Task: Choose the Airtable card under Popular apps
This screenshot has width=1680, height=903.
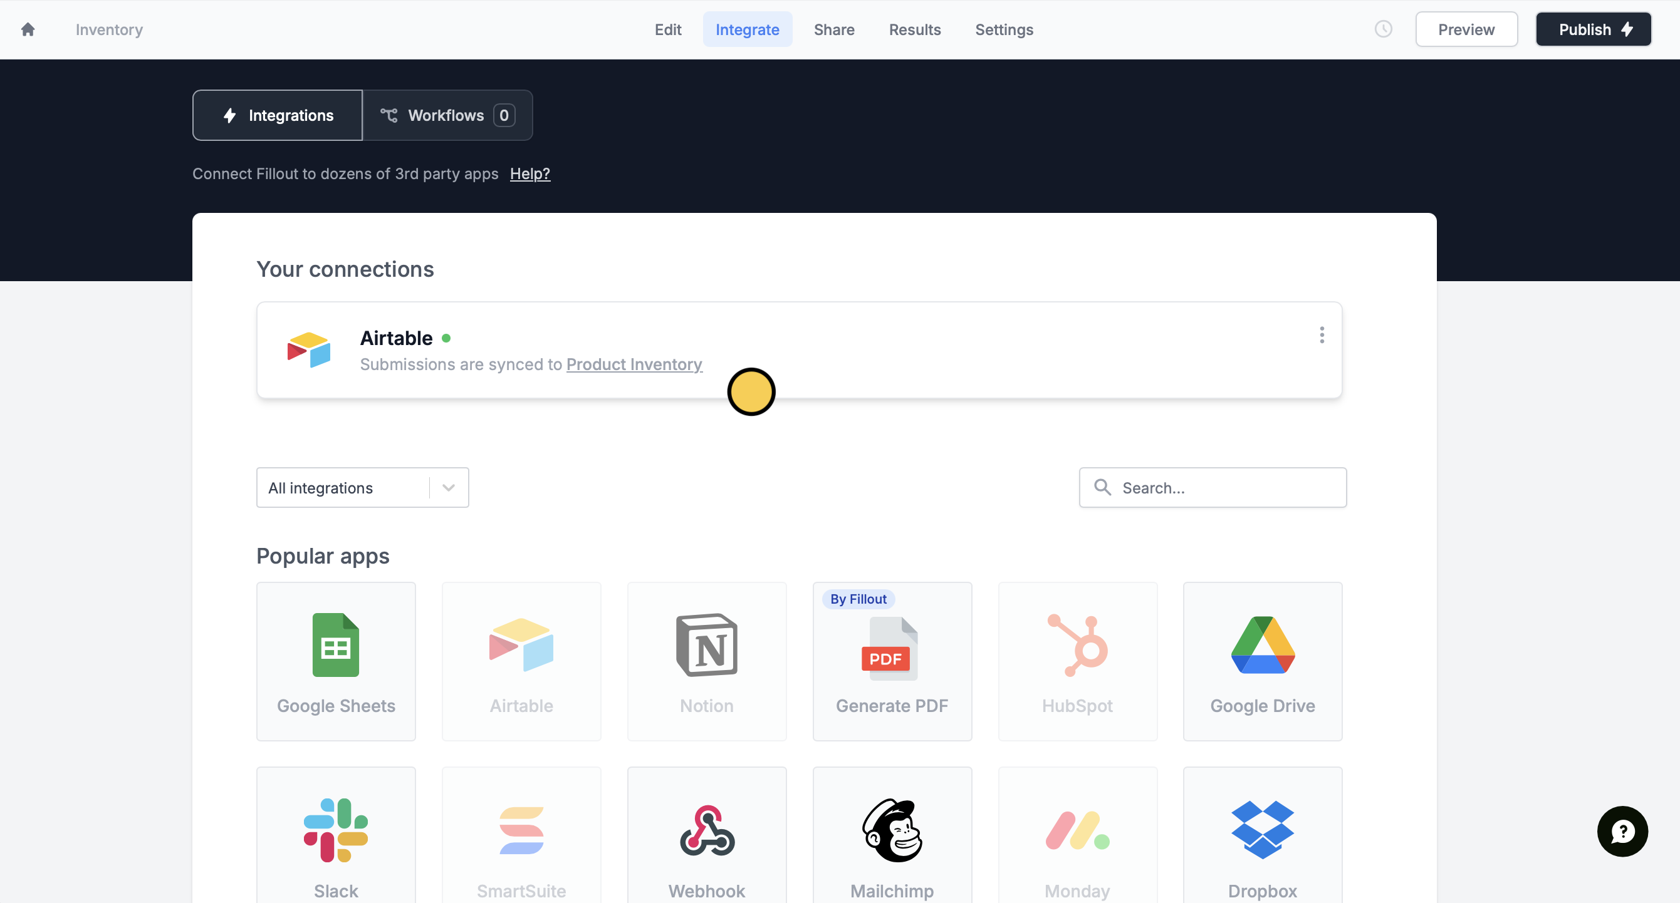Action: [521, 661]
